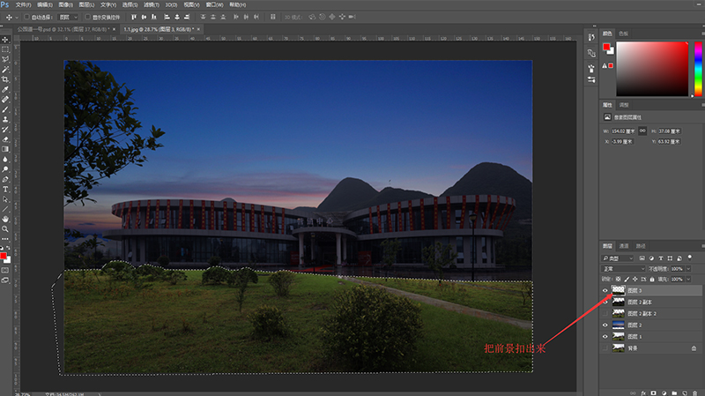The width and height of the screenshot is (705, 396).
Task: Open the layer opacity dropdown arrow
Action: point(688,268)
